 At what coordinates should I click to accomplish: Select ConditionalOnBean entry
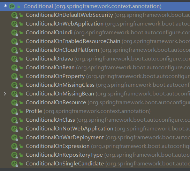tap(95, 67)
